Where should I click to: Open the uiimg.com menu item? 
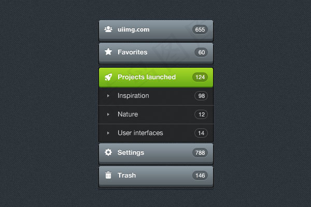pos(156,31)
